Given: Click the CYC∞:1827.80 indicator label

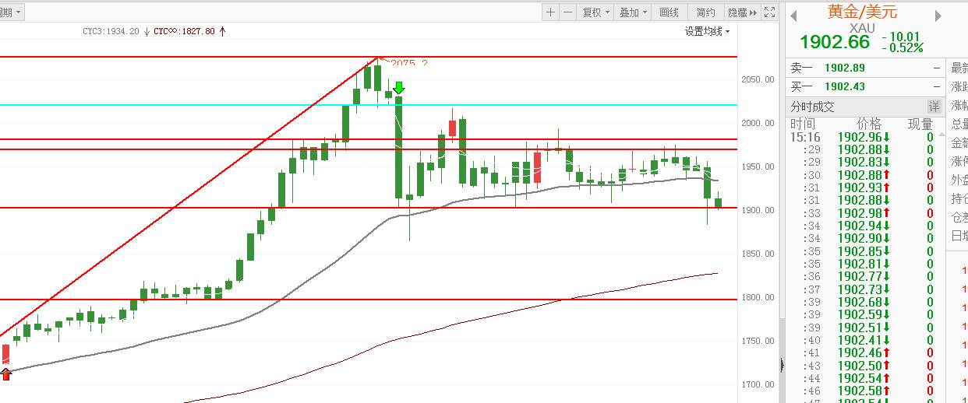Looking at the screenshot, I should point(185,32).
